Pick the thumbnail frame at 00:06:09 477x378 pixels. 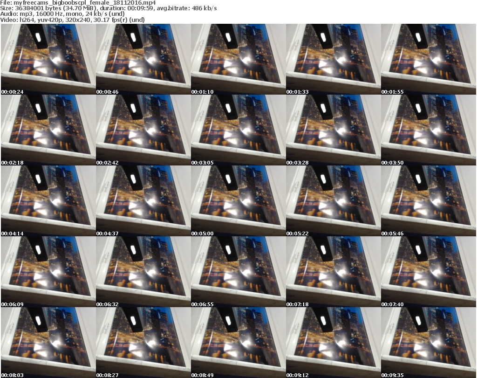[x=48, y=271]
